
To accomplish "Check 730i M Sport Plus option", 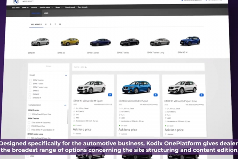I will 29,126.
